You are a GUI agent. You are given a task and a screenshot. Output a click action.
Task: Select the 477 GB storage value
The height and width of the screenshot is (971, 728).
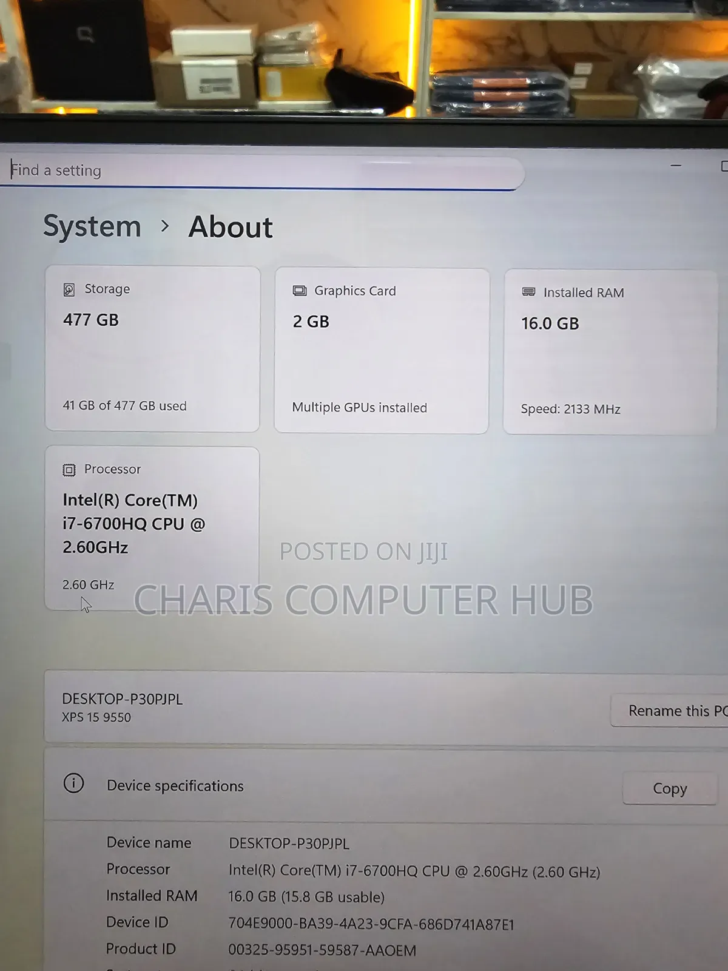coord(91,320)
